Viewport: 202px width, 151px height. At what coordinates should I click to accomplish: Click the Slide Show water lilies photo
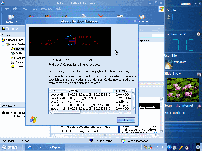(x=183, y=90)
